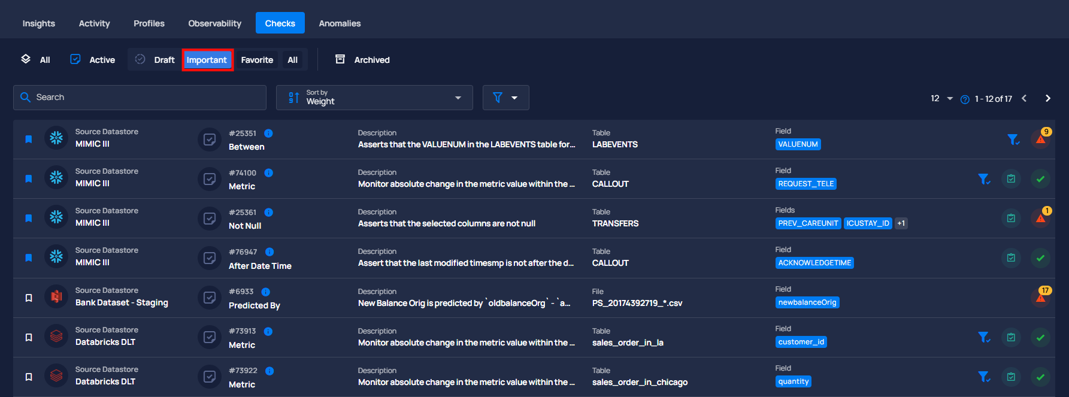Select the checkbox for check #74100
This screenshot has width=1069, height=397.
[x=210, y=179]
